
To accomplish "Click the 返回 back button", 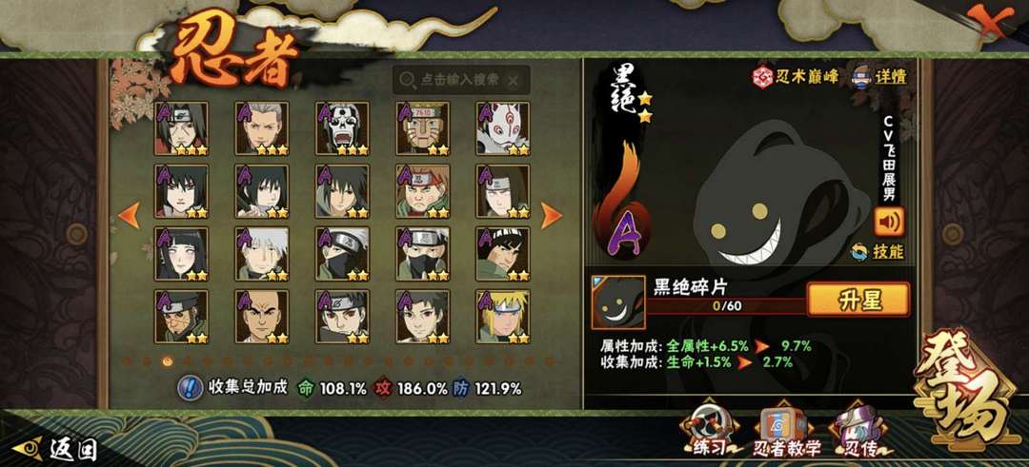I will [x=55, y=449].
